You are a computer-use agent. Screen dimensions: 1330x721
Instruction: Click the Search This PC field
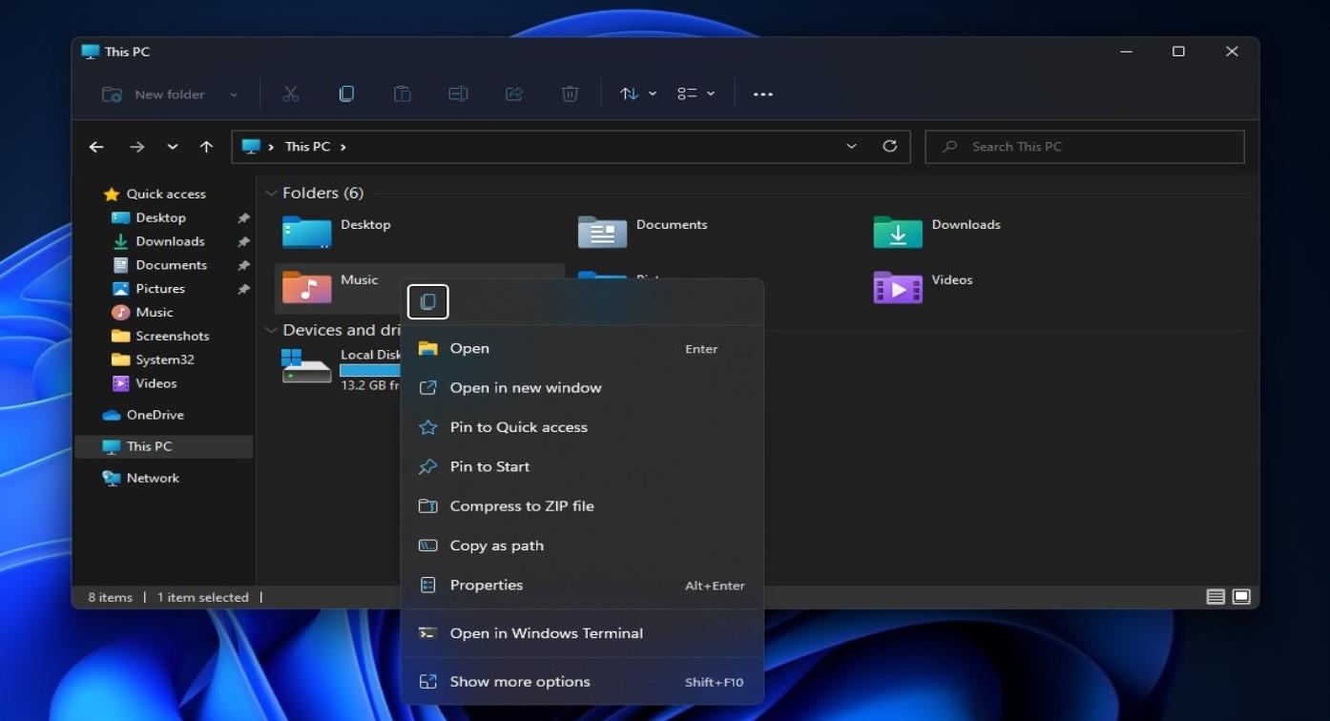pyautogui.click(x=1084, y=147)
